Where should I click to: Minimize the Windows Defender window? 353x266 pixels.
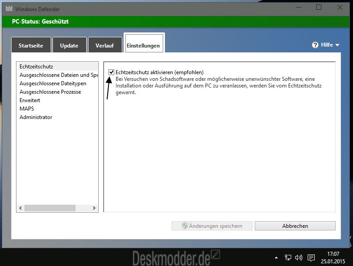point(298,8)
